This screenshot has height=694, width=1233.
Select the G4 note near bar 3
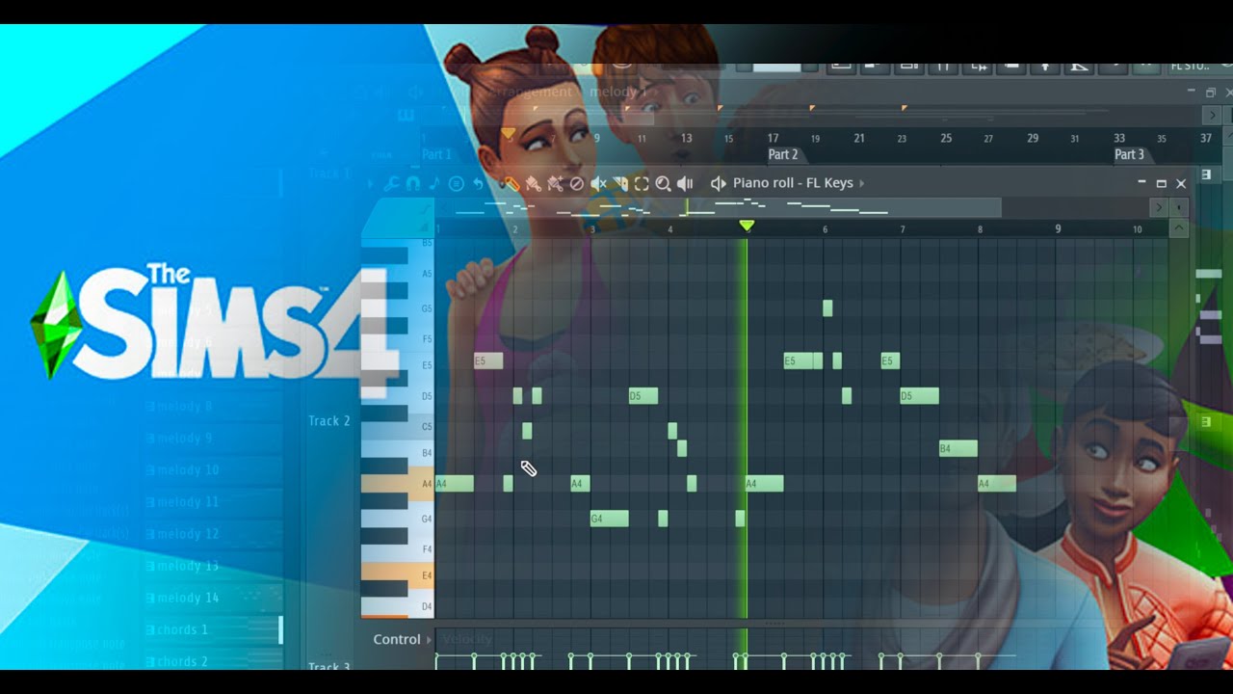click(x=609, y=519)
